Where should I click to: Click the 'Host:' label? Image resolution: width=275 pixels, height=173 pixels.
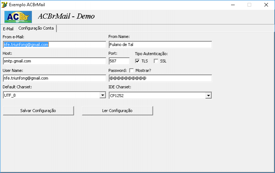[7, 53]
